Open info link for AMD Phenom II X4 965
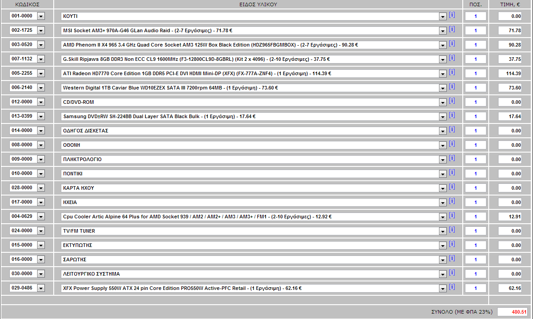This screenshot has height=319, width=533. 452,43
